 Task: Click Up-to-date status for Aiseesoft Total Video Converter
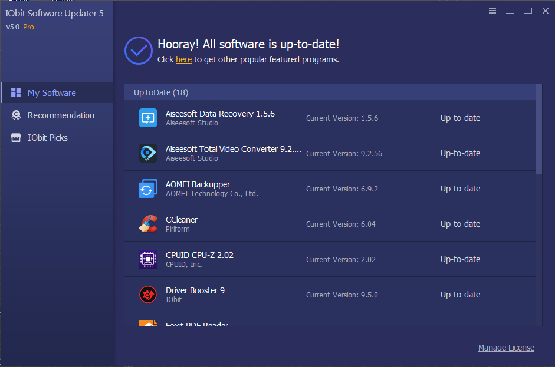point(460,153)
